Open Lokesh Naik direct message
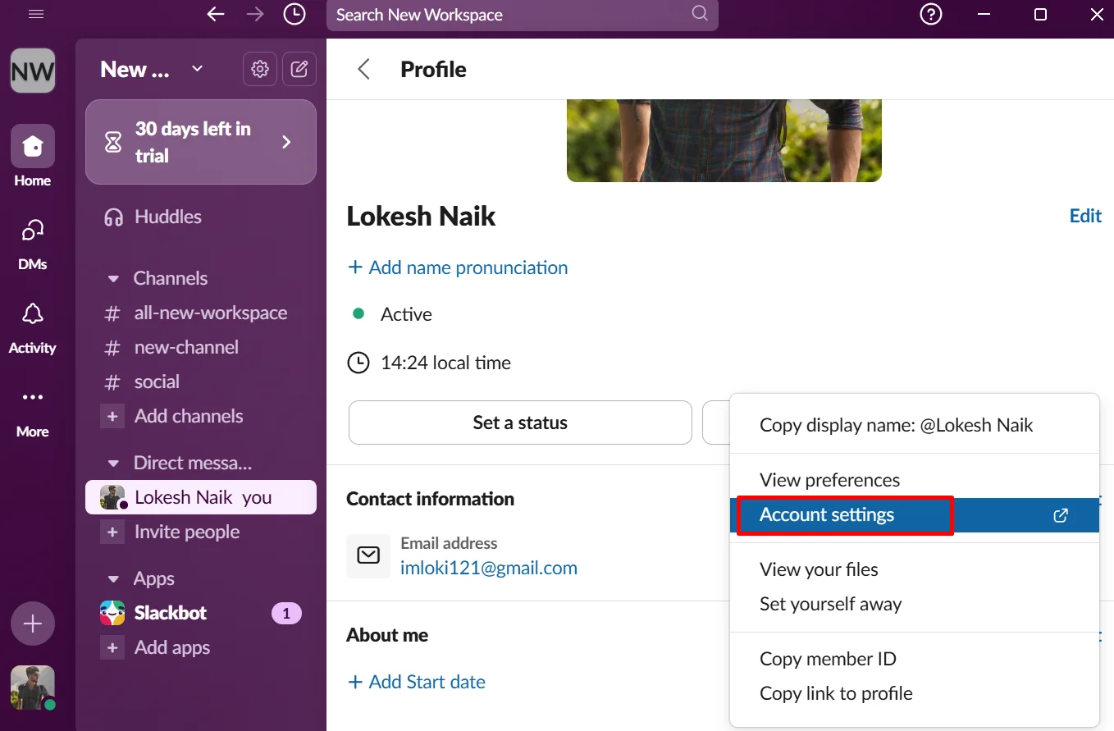The image size is (1114, 731). tap(201, 497)
